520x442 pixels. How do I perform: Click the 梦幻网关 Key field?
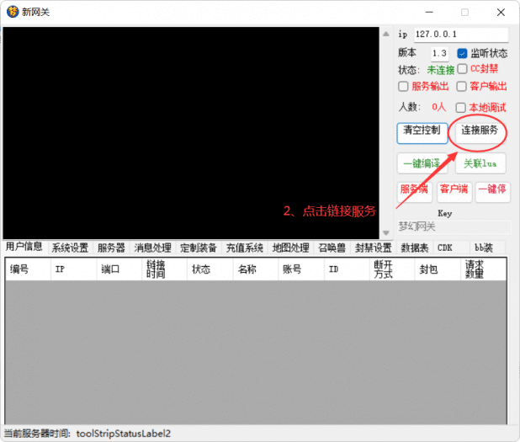point(454,227)
